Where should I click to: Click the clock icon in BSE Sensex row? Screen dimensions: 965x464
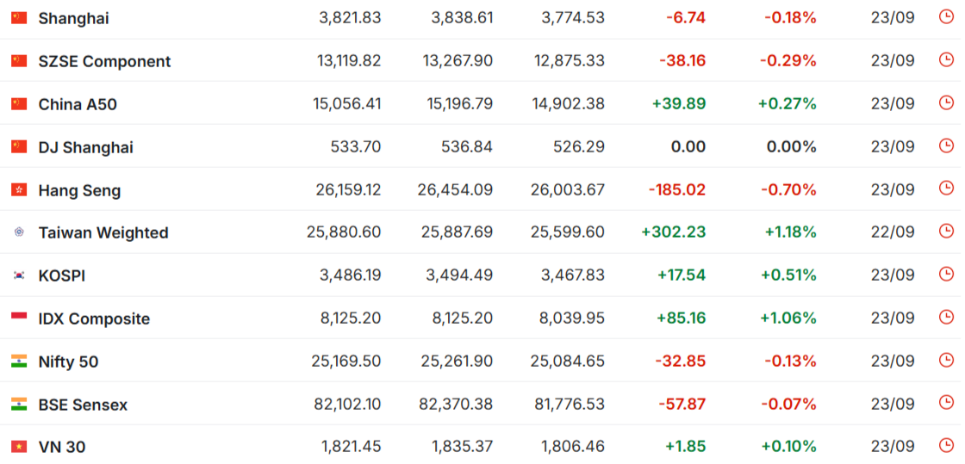[946, 403]
